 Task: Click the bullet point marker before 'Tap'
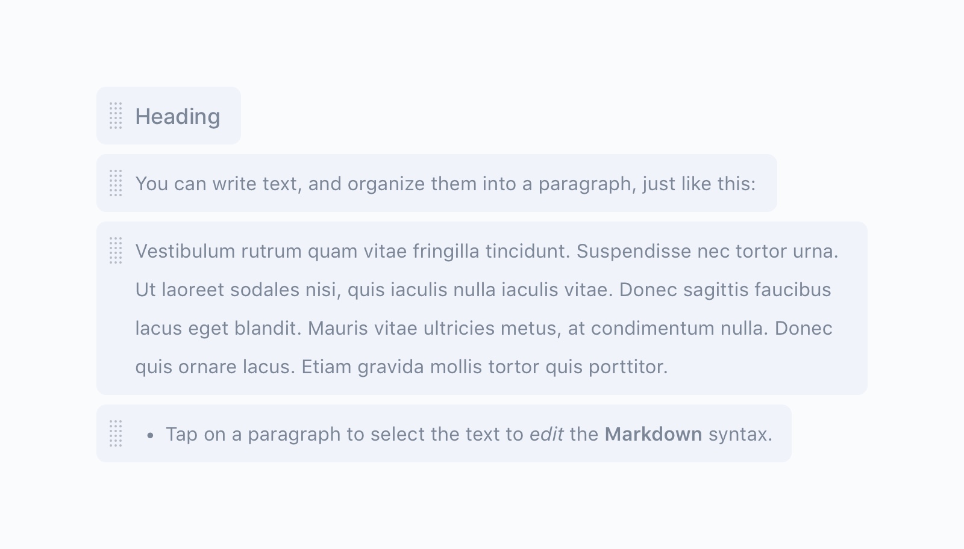click(151, 435)
